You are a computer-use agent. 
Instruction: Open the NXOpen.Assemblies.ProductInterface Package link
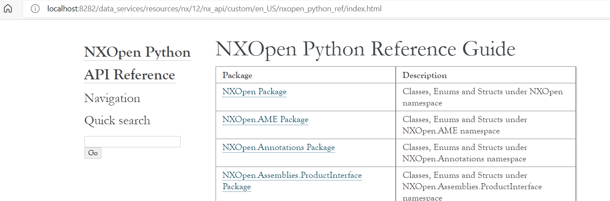pos(292,181)
